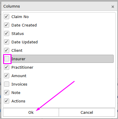Screen dimensions: 118x119
Task: Toggle the Status column checkbox
Action: point(7,33)
